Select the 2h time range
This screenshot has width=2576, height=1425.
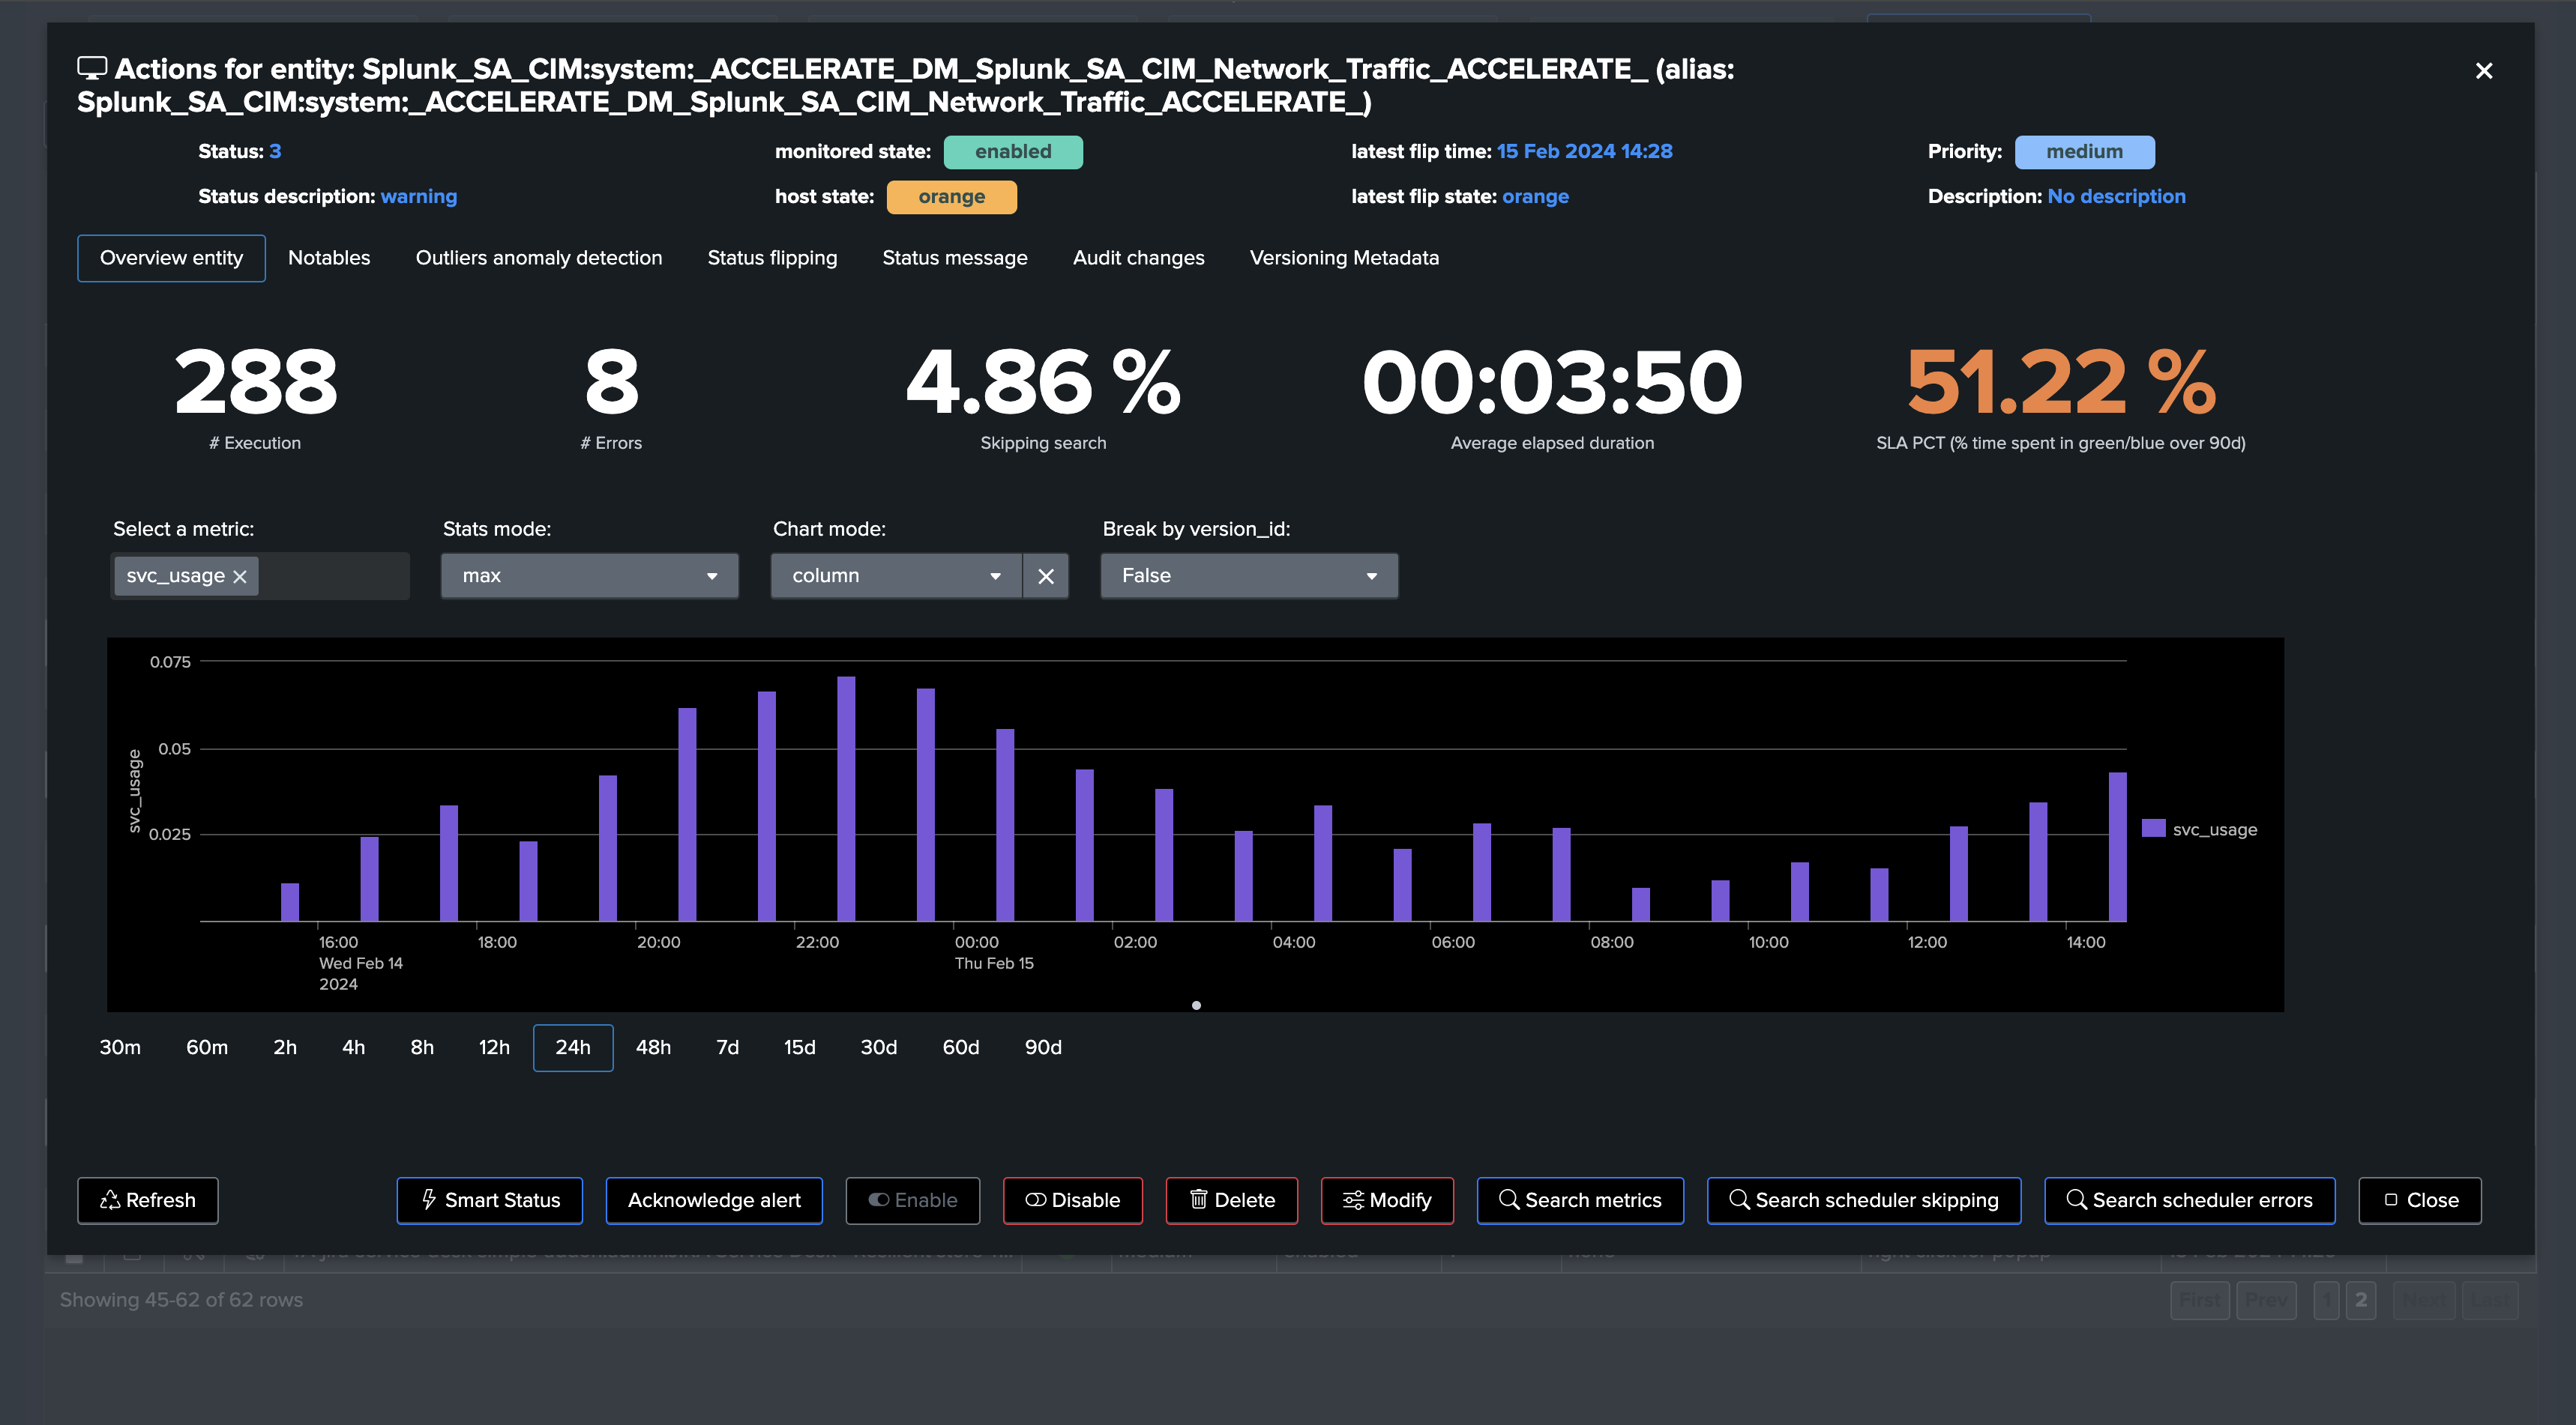click(285, 1047)
